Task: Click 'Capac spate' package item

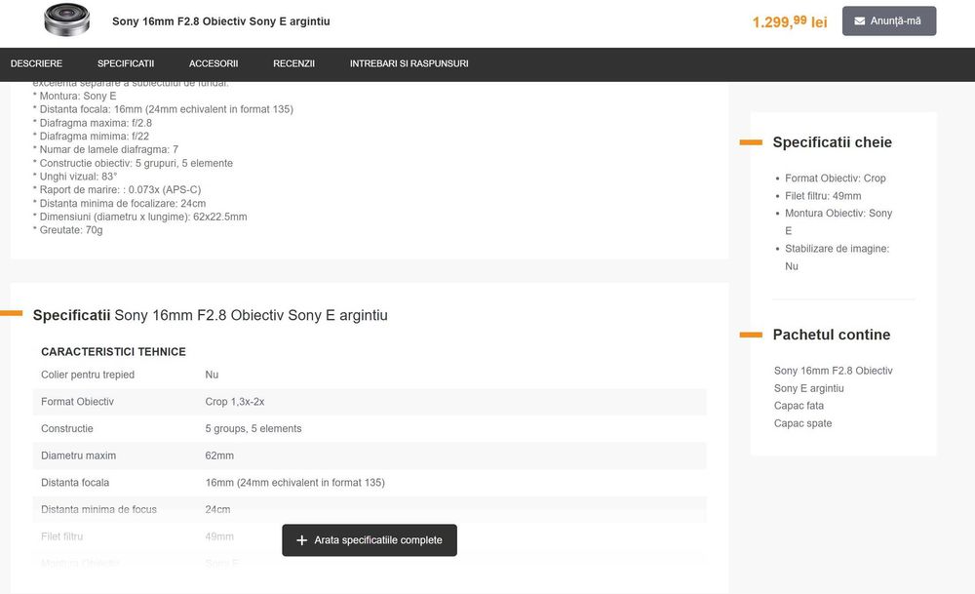Action: point(802,423)
